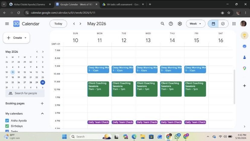Select Saturday 16 column header
The height and width of the screenshot is (141, 250).
[221, 40]
